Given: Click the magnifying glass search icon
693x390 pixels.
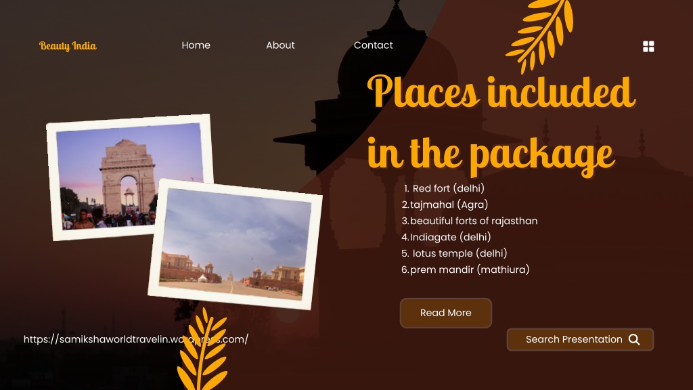Looking at the screenshot, I should 634,340.
